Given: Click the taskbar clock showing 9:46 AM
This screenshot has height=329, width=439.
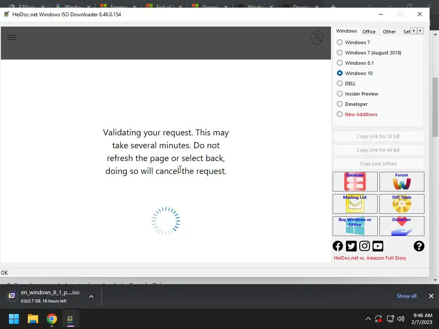Looking at the screenshot, I should pos(422,319).
